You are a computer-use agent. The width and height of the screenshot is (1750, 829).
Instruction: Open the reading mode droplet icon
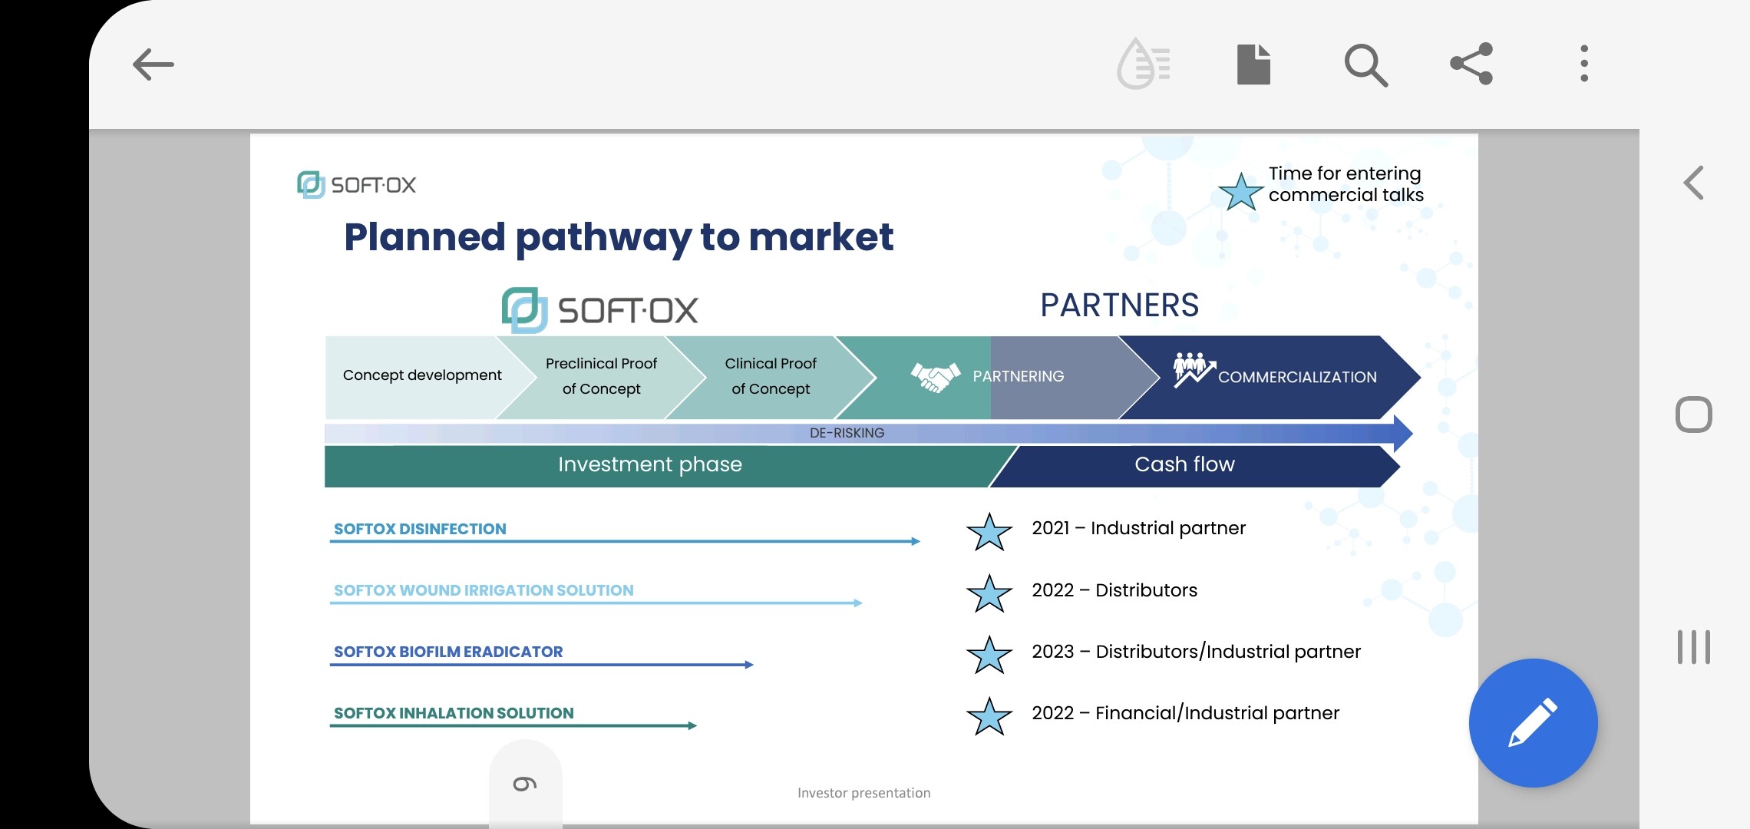[x=1143, y=64]
